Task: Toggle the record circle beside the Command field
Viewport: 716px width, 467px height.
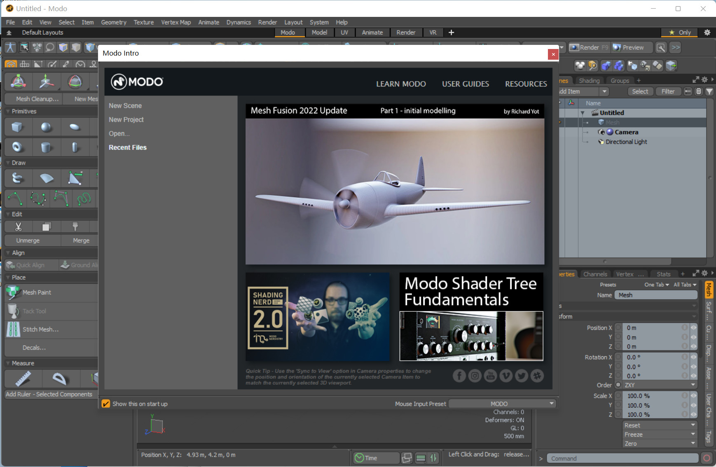Action: coord(707,458)
